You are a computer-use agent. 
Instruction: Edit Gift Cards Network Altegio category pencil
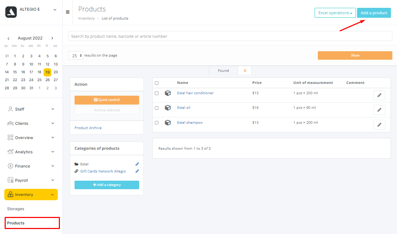(x=137, y=171)
